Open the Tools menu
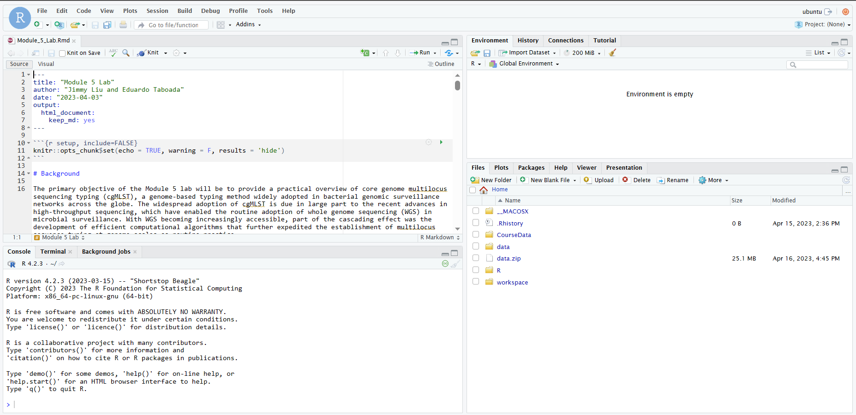 click(x=265, y=11)
